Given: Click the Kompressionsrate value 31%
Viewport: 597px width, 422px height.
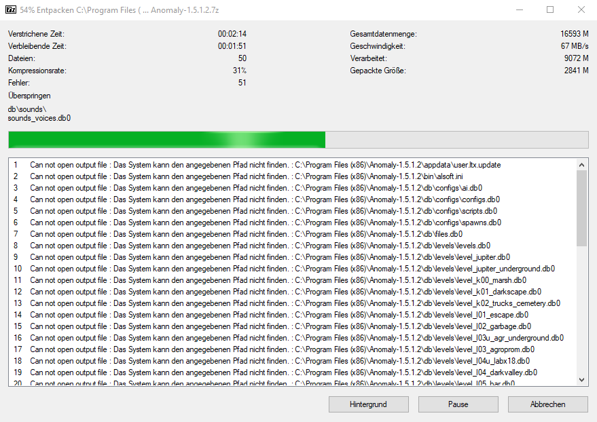Looking at the screenshot, I should 240,71.
